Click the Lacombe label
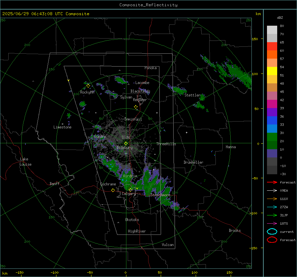The height and width of the screenshot is (277, 297). click(142, 83)
